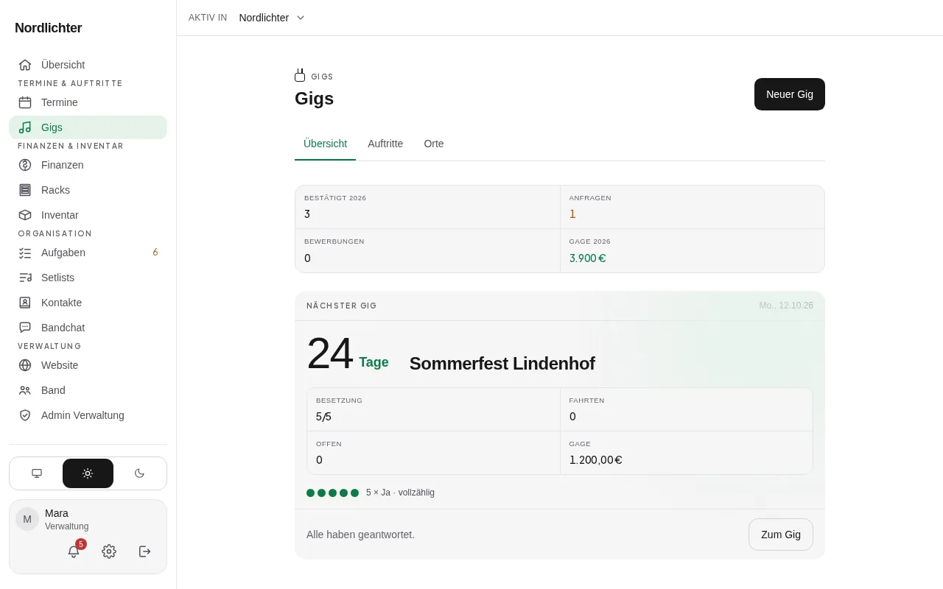Expand the Nordlichter band switcher dropdown
This screenshot has height=589, width=943.
click(272, 18)
